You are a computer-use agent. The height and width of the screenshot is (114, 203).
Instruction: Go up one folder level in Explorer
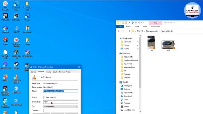pos(129,31)
